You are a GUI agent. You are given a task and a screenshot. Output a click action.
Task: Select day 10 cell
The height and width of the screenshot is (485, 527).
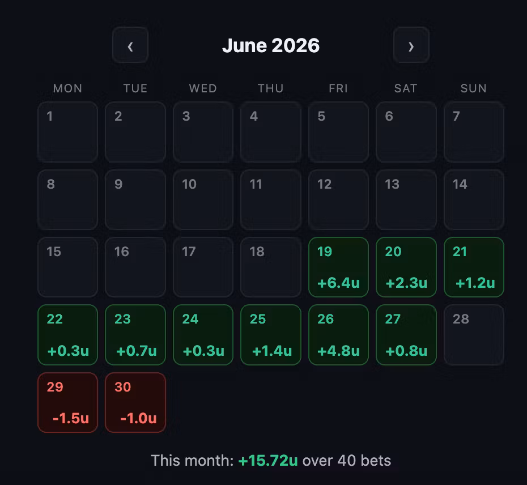(x=203, y=199)
